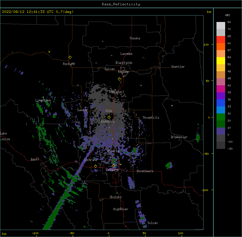242x237 pixels.
Task: Click the Olds town label
Action: [109, 111]
